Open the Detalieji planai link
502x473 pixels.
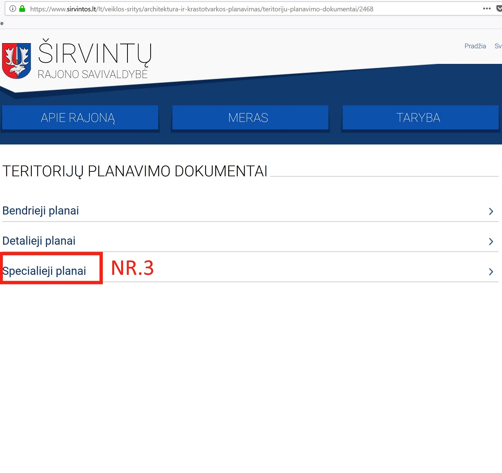click(39, 241)
